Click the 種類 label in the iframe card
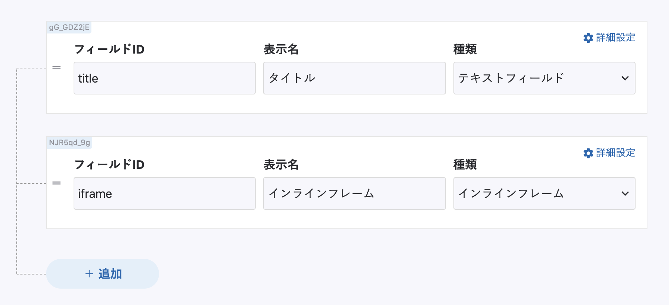The image size is (669, 305). 465,164
